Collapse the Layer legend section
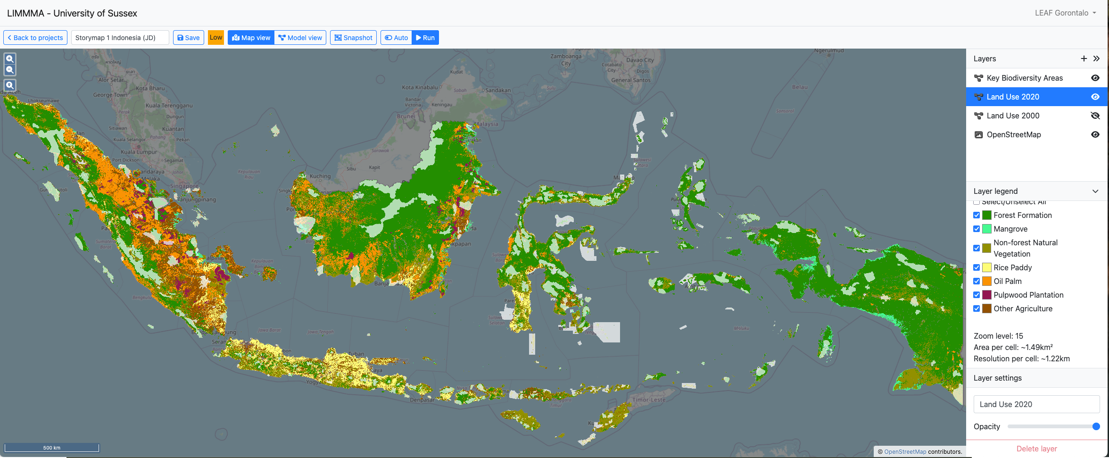Viewport: 1109px width, 458px height. click(1095, 191)
